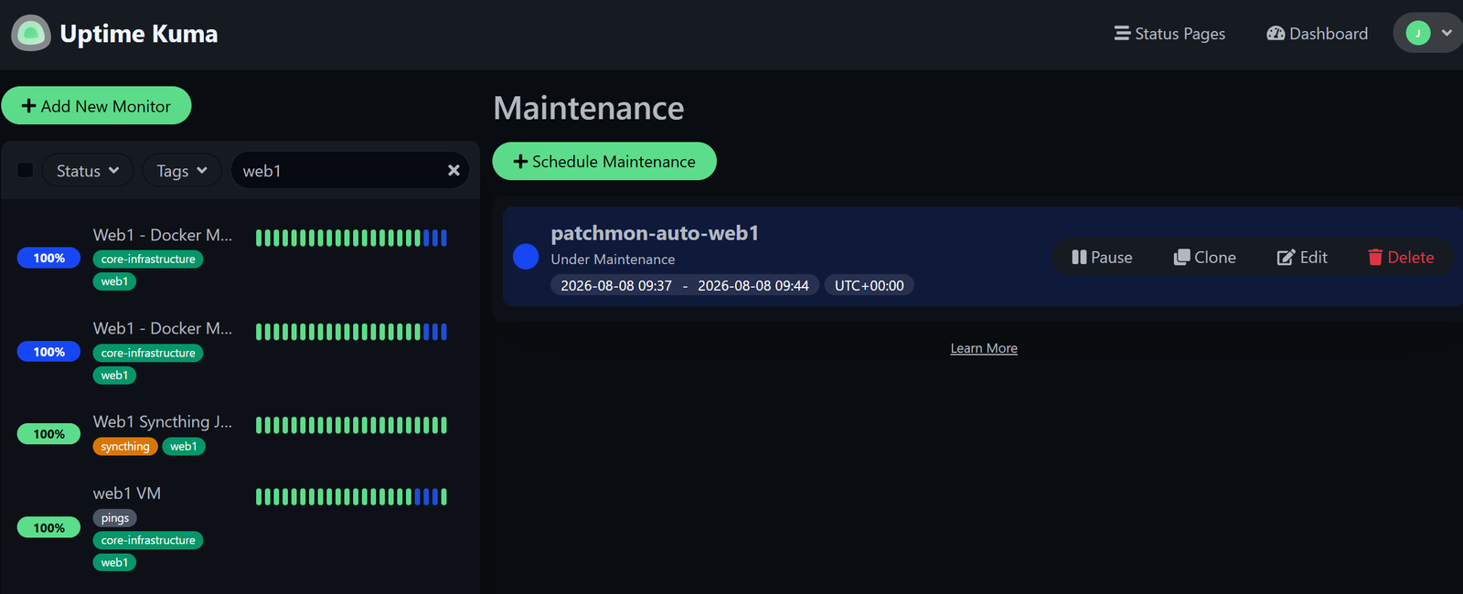Image resolution: width=1463 pixels, height=594 pixels.
Task: Click Add New Monitor button
Action: click(x=96, y=106)
